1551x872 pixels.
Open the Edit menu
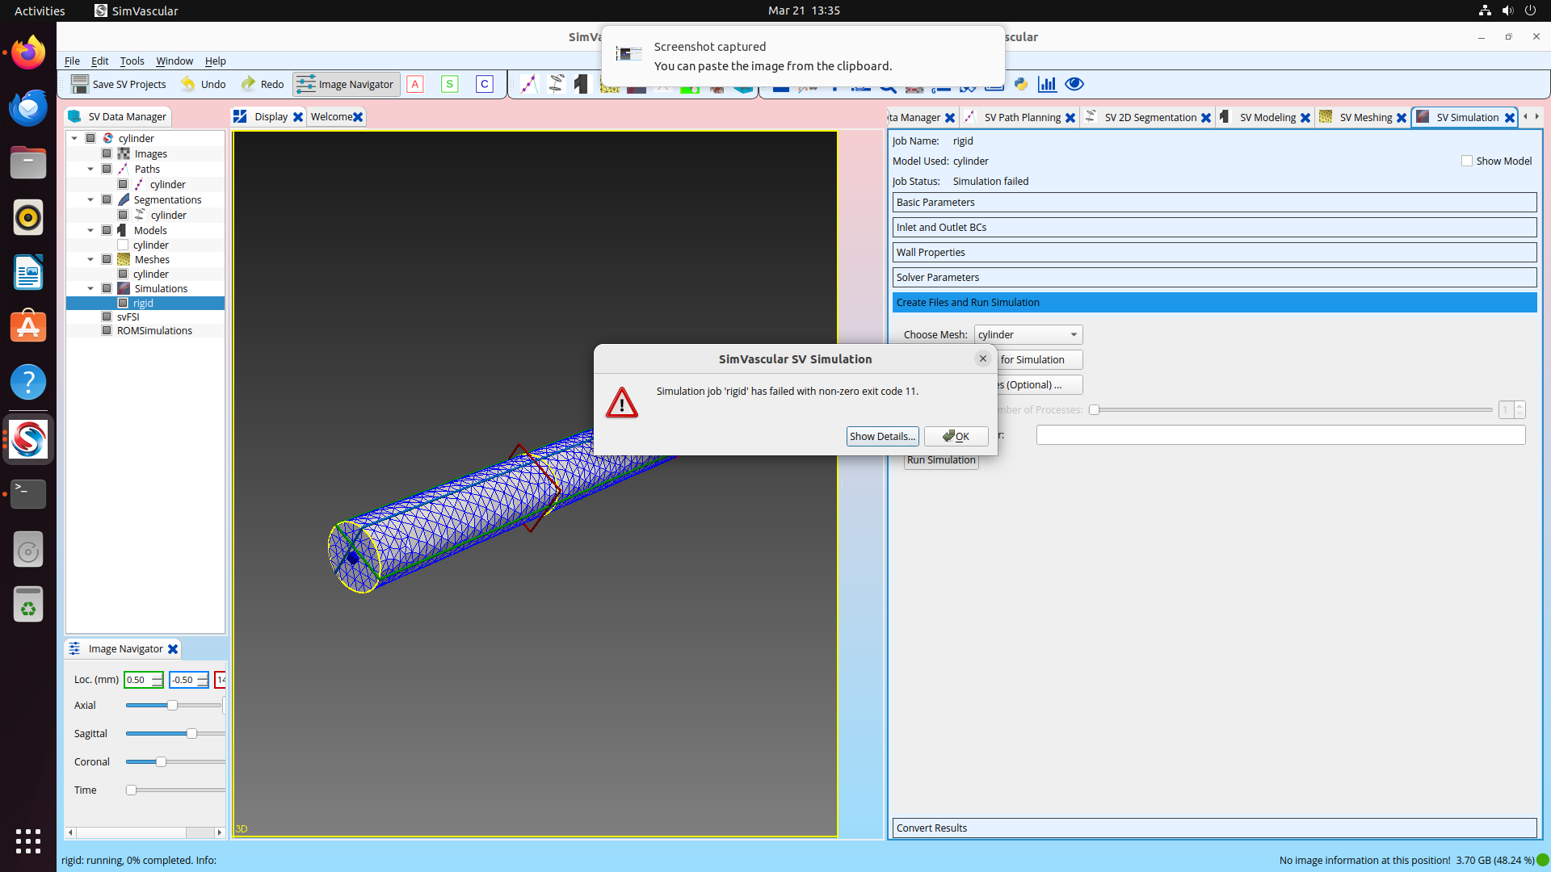point(99,61)
